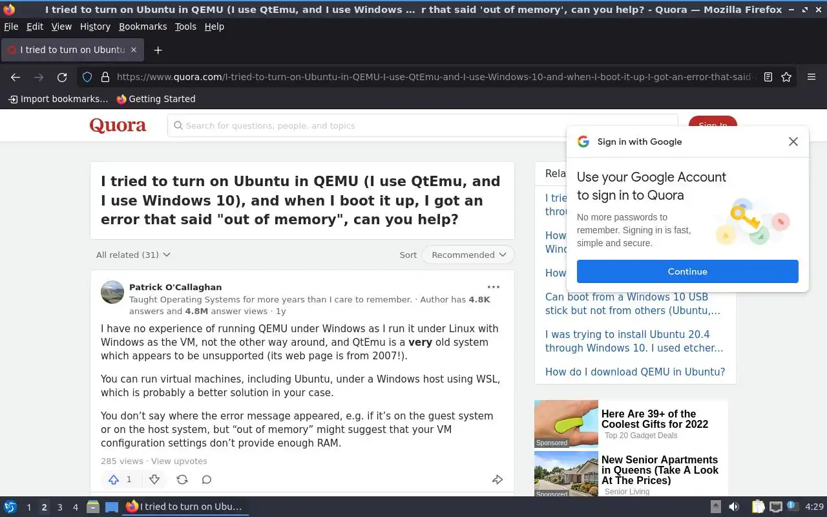
Task: Click the '285 views' text
Action: [121, 461]
